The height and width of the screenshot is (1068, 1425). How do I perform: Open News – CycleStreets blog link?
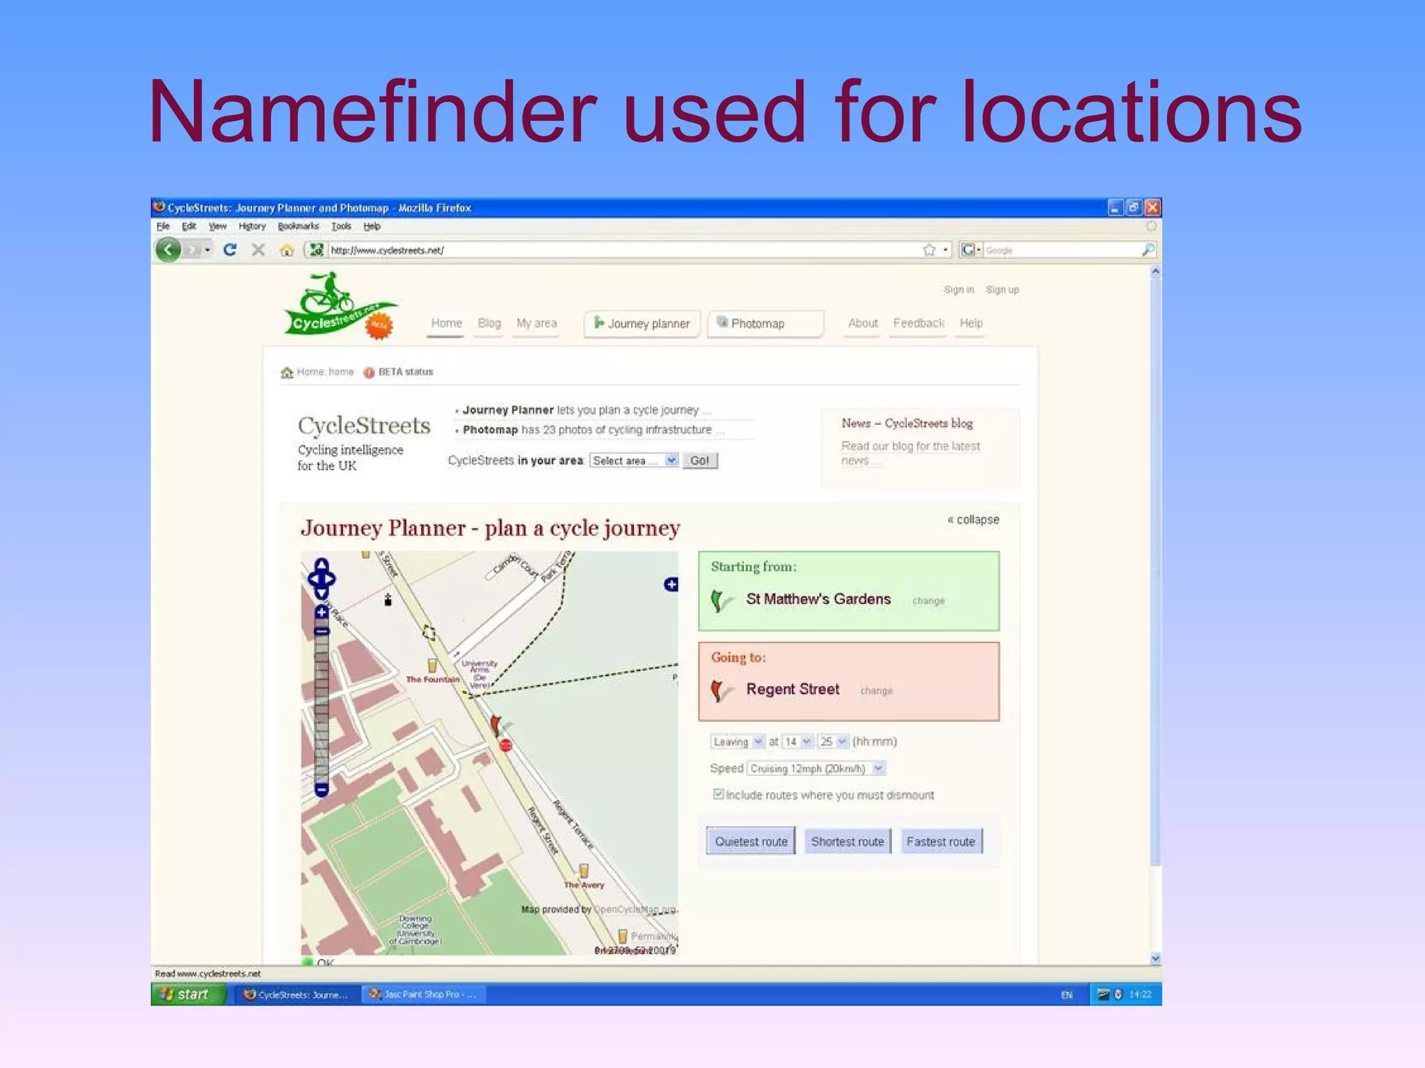point(907,423)
